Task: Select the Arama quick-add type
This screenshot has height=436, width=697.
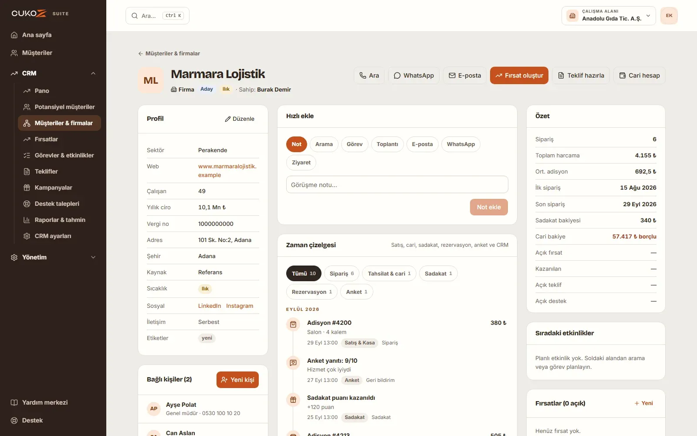Action: (x=324, y=144)
